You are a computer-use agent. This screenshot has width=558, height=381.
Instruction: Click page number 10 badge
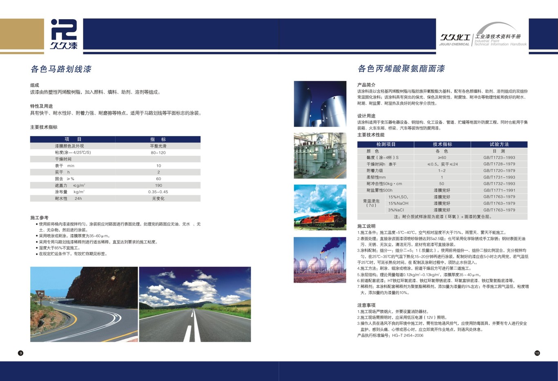point(537,353)
